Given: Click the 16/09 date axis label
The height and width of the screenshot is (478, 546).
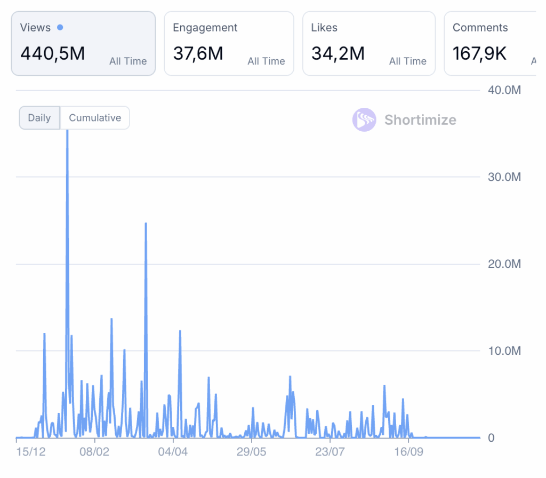Looking at the screenshot, I should coord(408,452).
